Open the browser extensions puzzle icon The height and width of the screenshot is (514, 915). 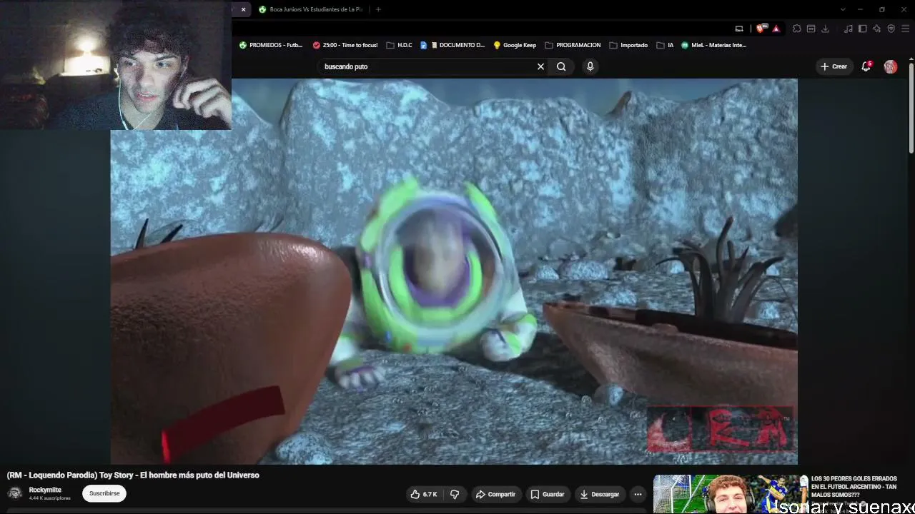(797, 29)
